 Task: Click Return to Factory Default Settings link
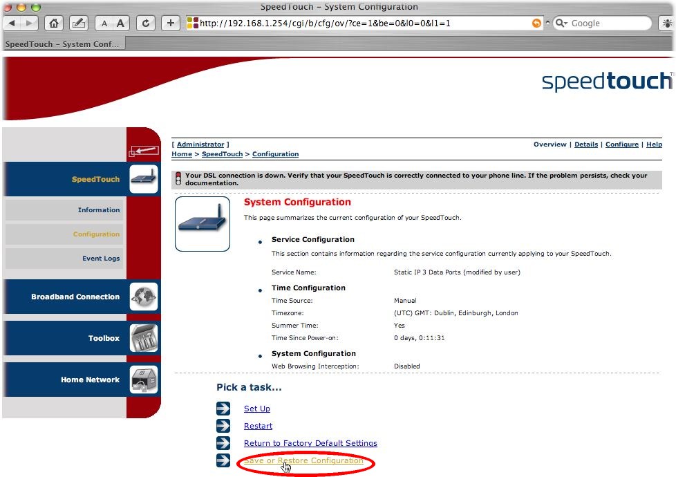[x=310, y=443]
